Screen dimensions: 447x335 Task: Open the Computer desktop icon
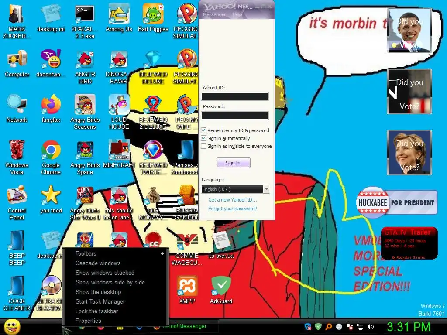coord(17,64)
